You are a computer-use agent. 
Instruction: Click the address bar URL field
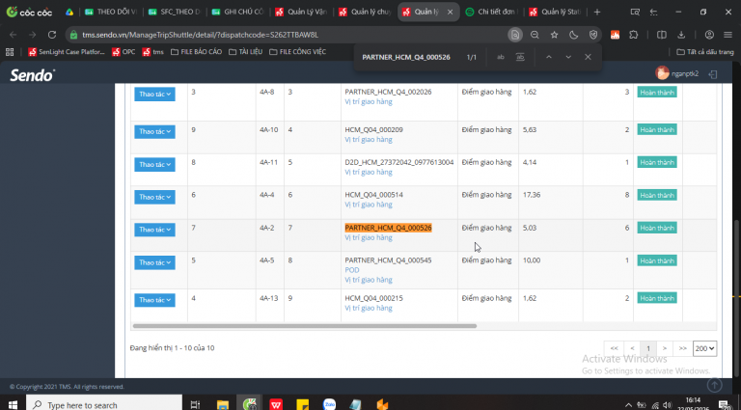288,35
